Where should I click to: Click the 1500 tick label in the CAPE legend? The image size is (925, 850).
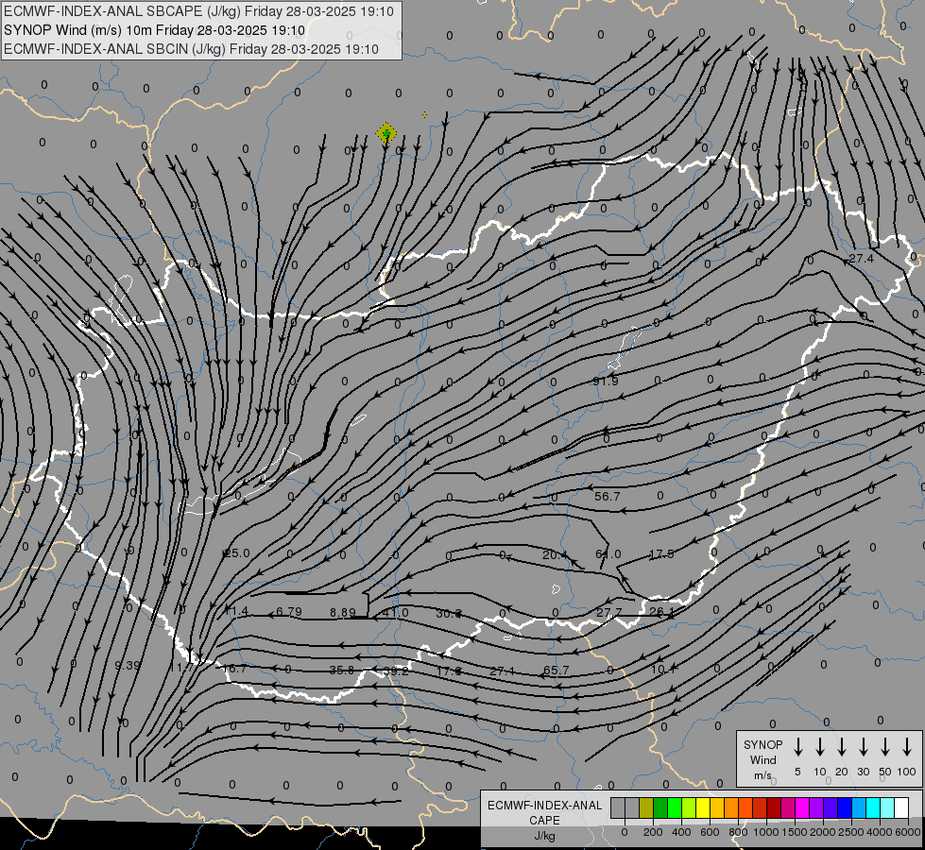tap(795, 832)
